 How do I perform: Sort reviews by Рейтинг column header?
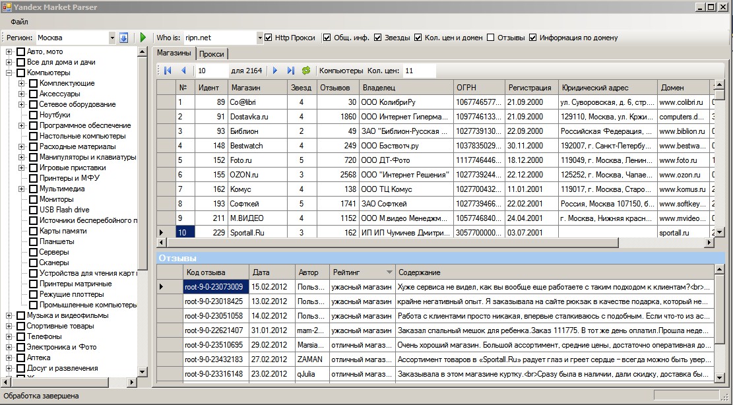[362, 272]
